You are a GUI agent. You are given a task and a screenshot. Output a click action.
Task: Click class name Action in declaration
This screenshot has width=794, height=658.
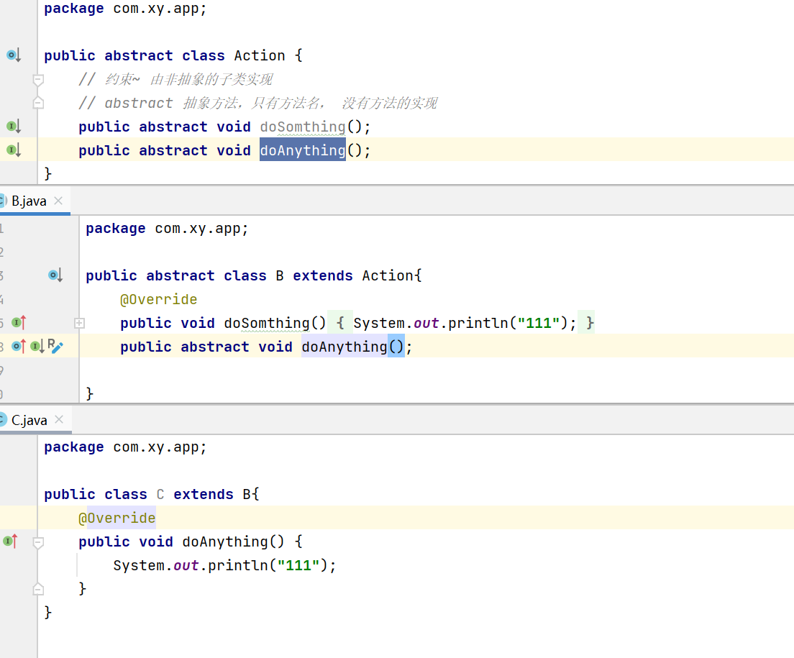click(x=259, y=55)
